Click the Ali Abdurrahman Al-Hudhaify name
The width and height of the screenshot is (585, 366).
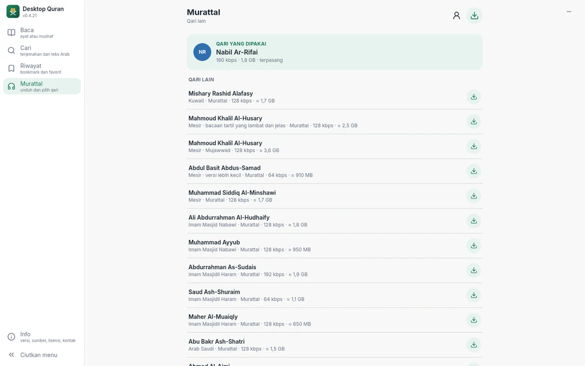point(229,218)
